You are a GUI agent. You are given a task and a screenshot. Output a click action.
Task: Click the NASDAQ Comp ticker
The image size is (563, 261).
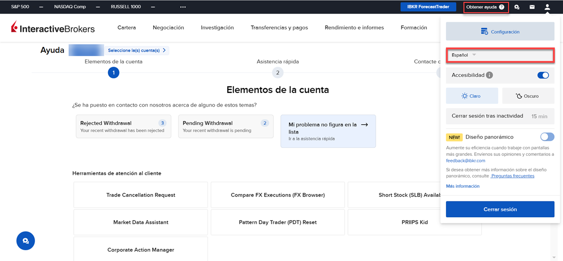click(69, 7)
